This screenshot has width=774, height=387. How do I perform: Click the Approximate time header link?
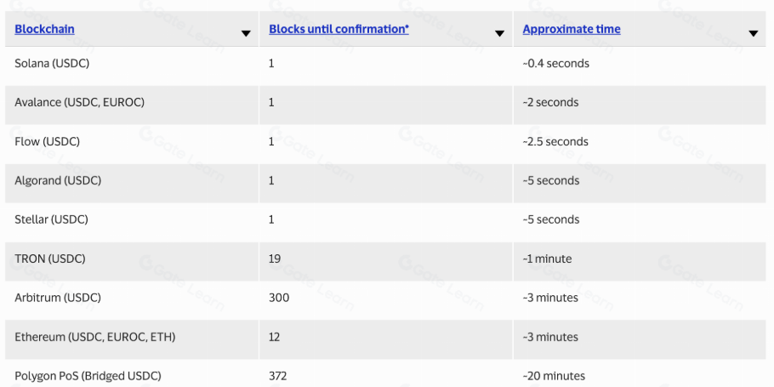(x=572, y=29)
